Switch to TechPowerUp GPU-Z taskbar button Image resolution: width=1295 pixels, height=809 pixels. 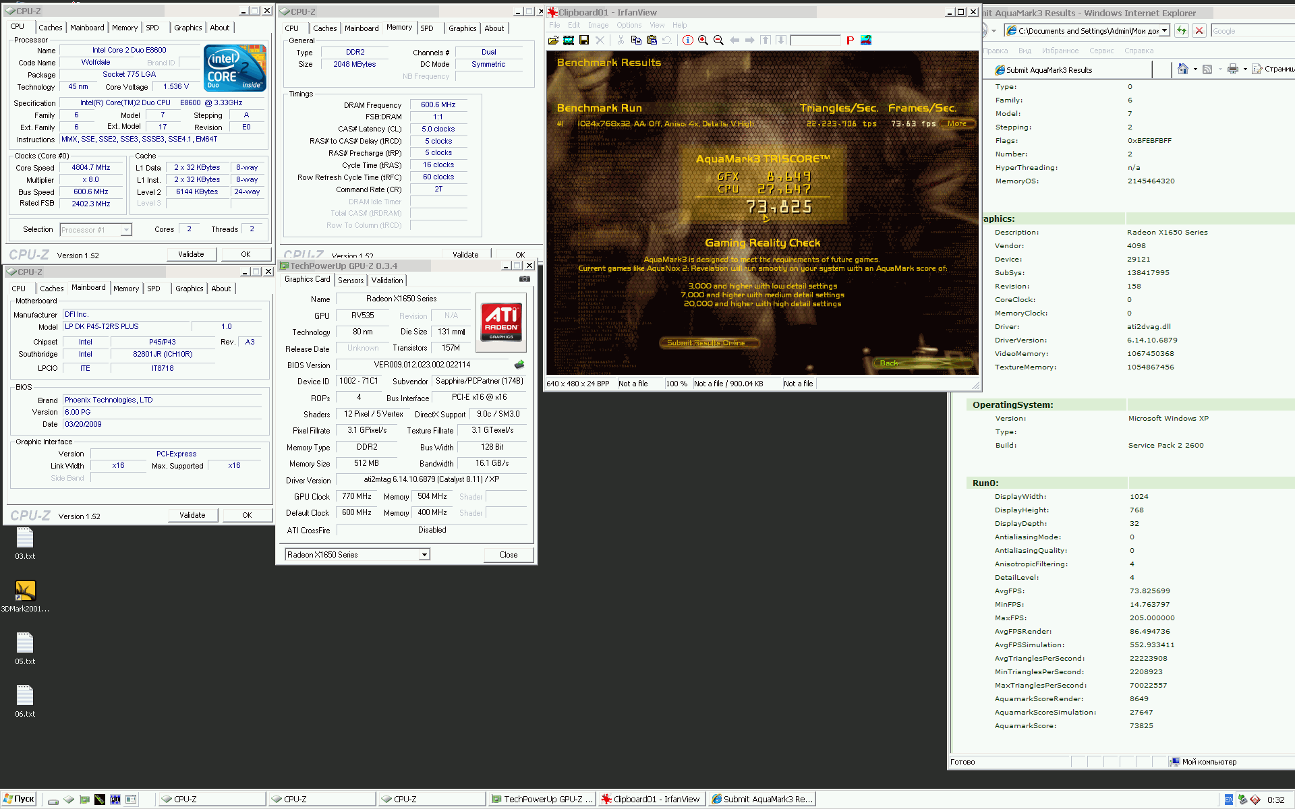[542, 799]
